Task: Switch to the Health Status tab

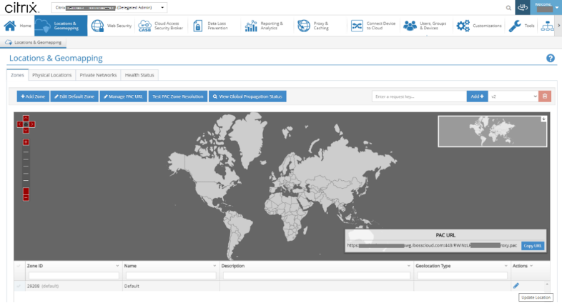Action: (x=139, y=75)
